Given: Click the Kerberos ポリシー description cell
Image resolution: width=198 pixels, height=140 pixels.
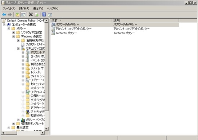Looking at the screenshot, I should [124, 33].
